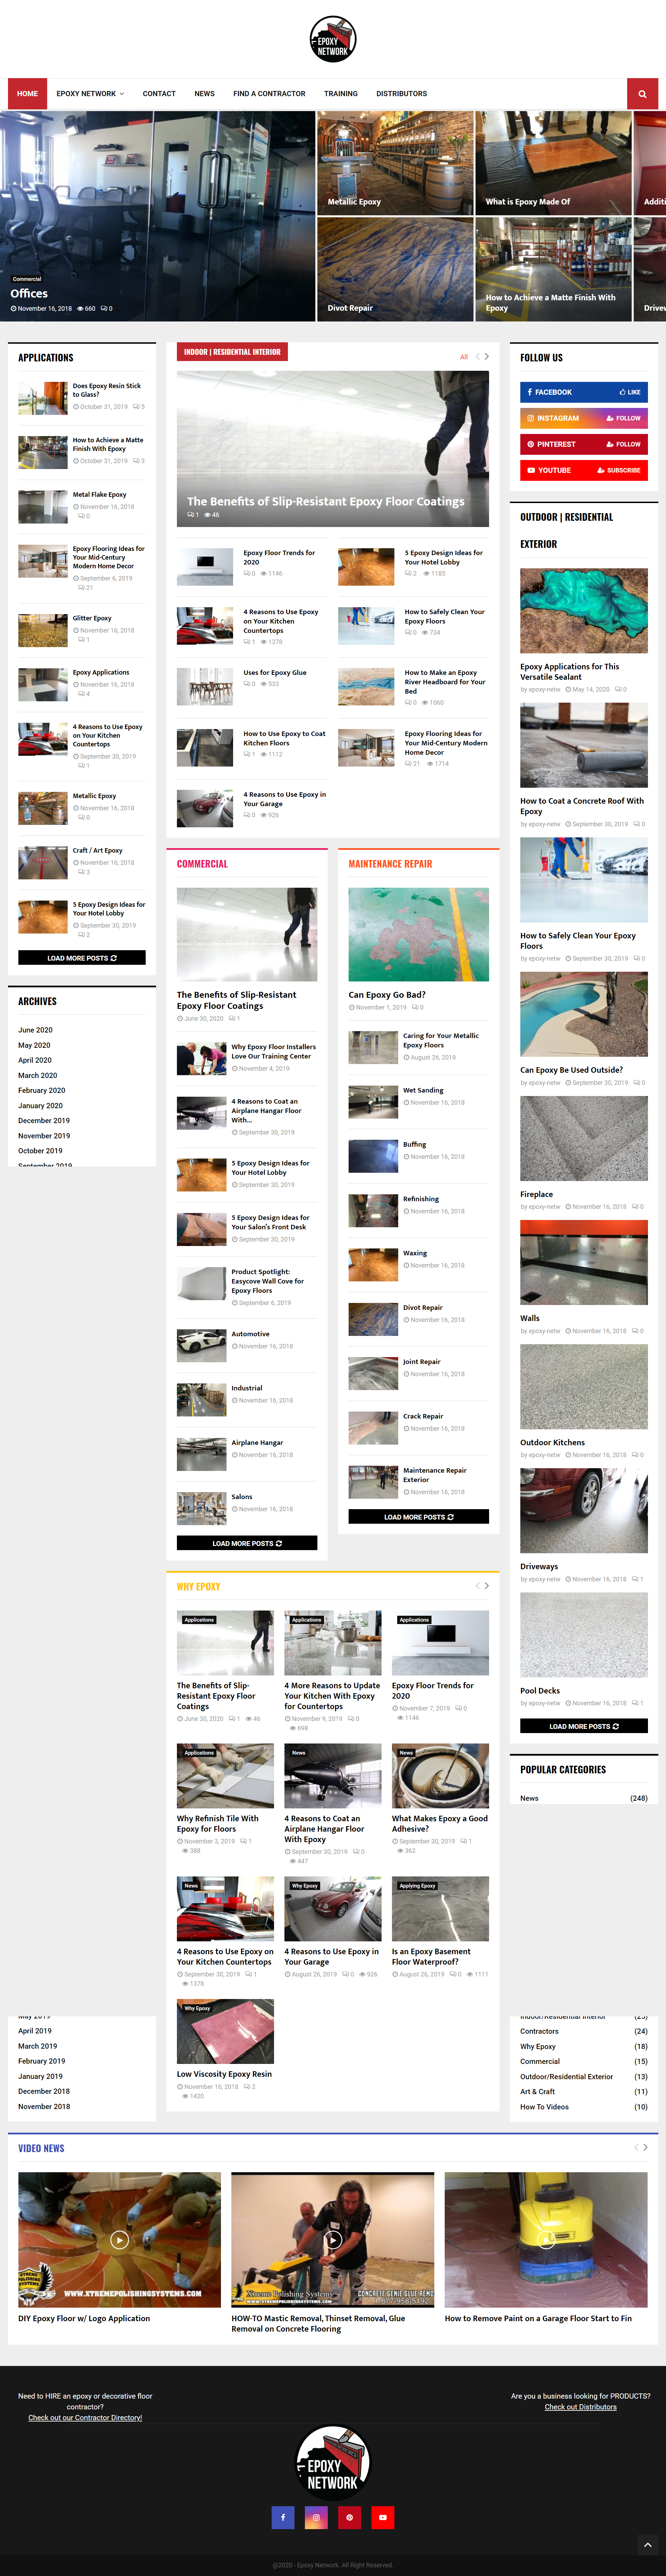Screen dimensions: 666x2576
Task: Play the DIY Epoxy Floor video
Action: coord(119,2240)
